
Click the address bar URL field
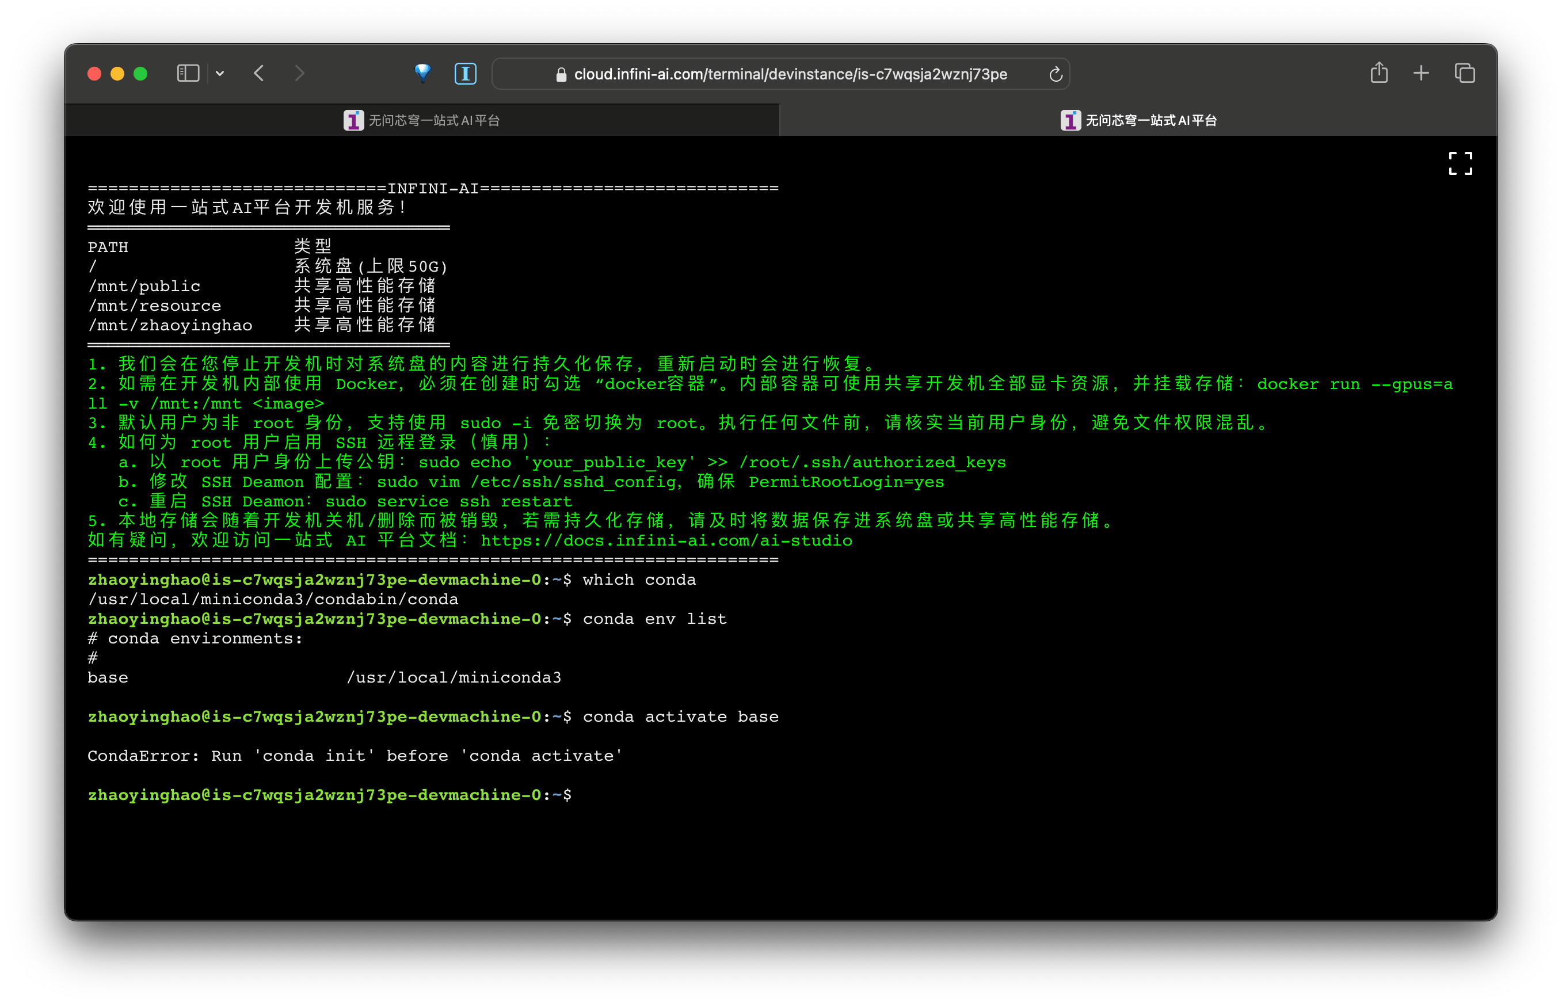pyautogui.click(x=780, y=74)
